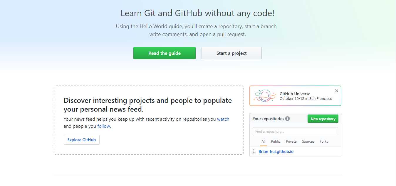Click the Your repositories heading

(269, 119)
